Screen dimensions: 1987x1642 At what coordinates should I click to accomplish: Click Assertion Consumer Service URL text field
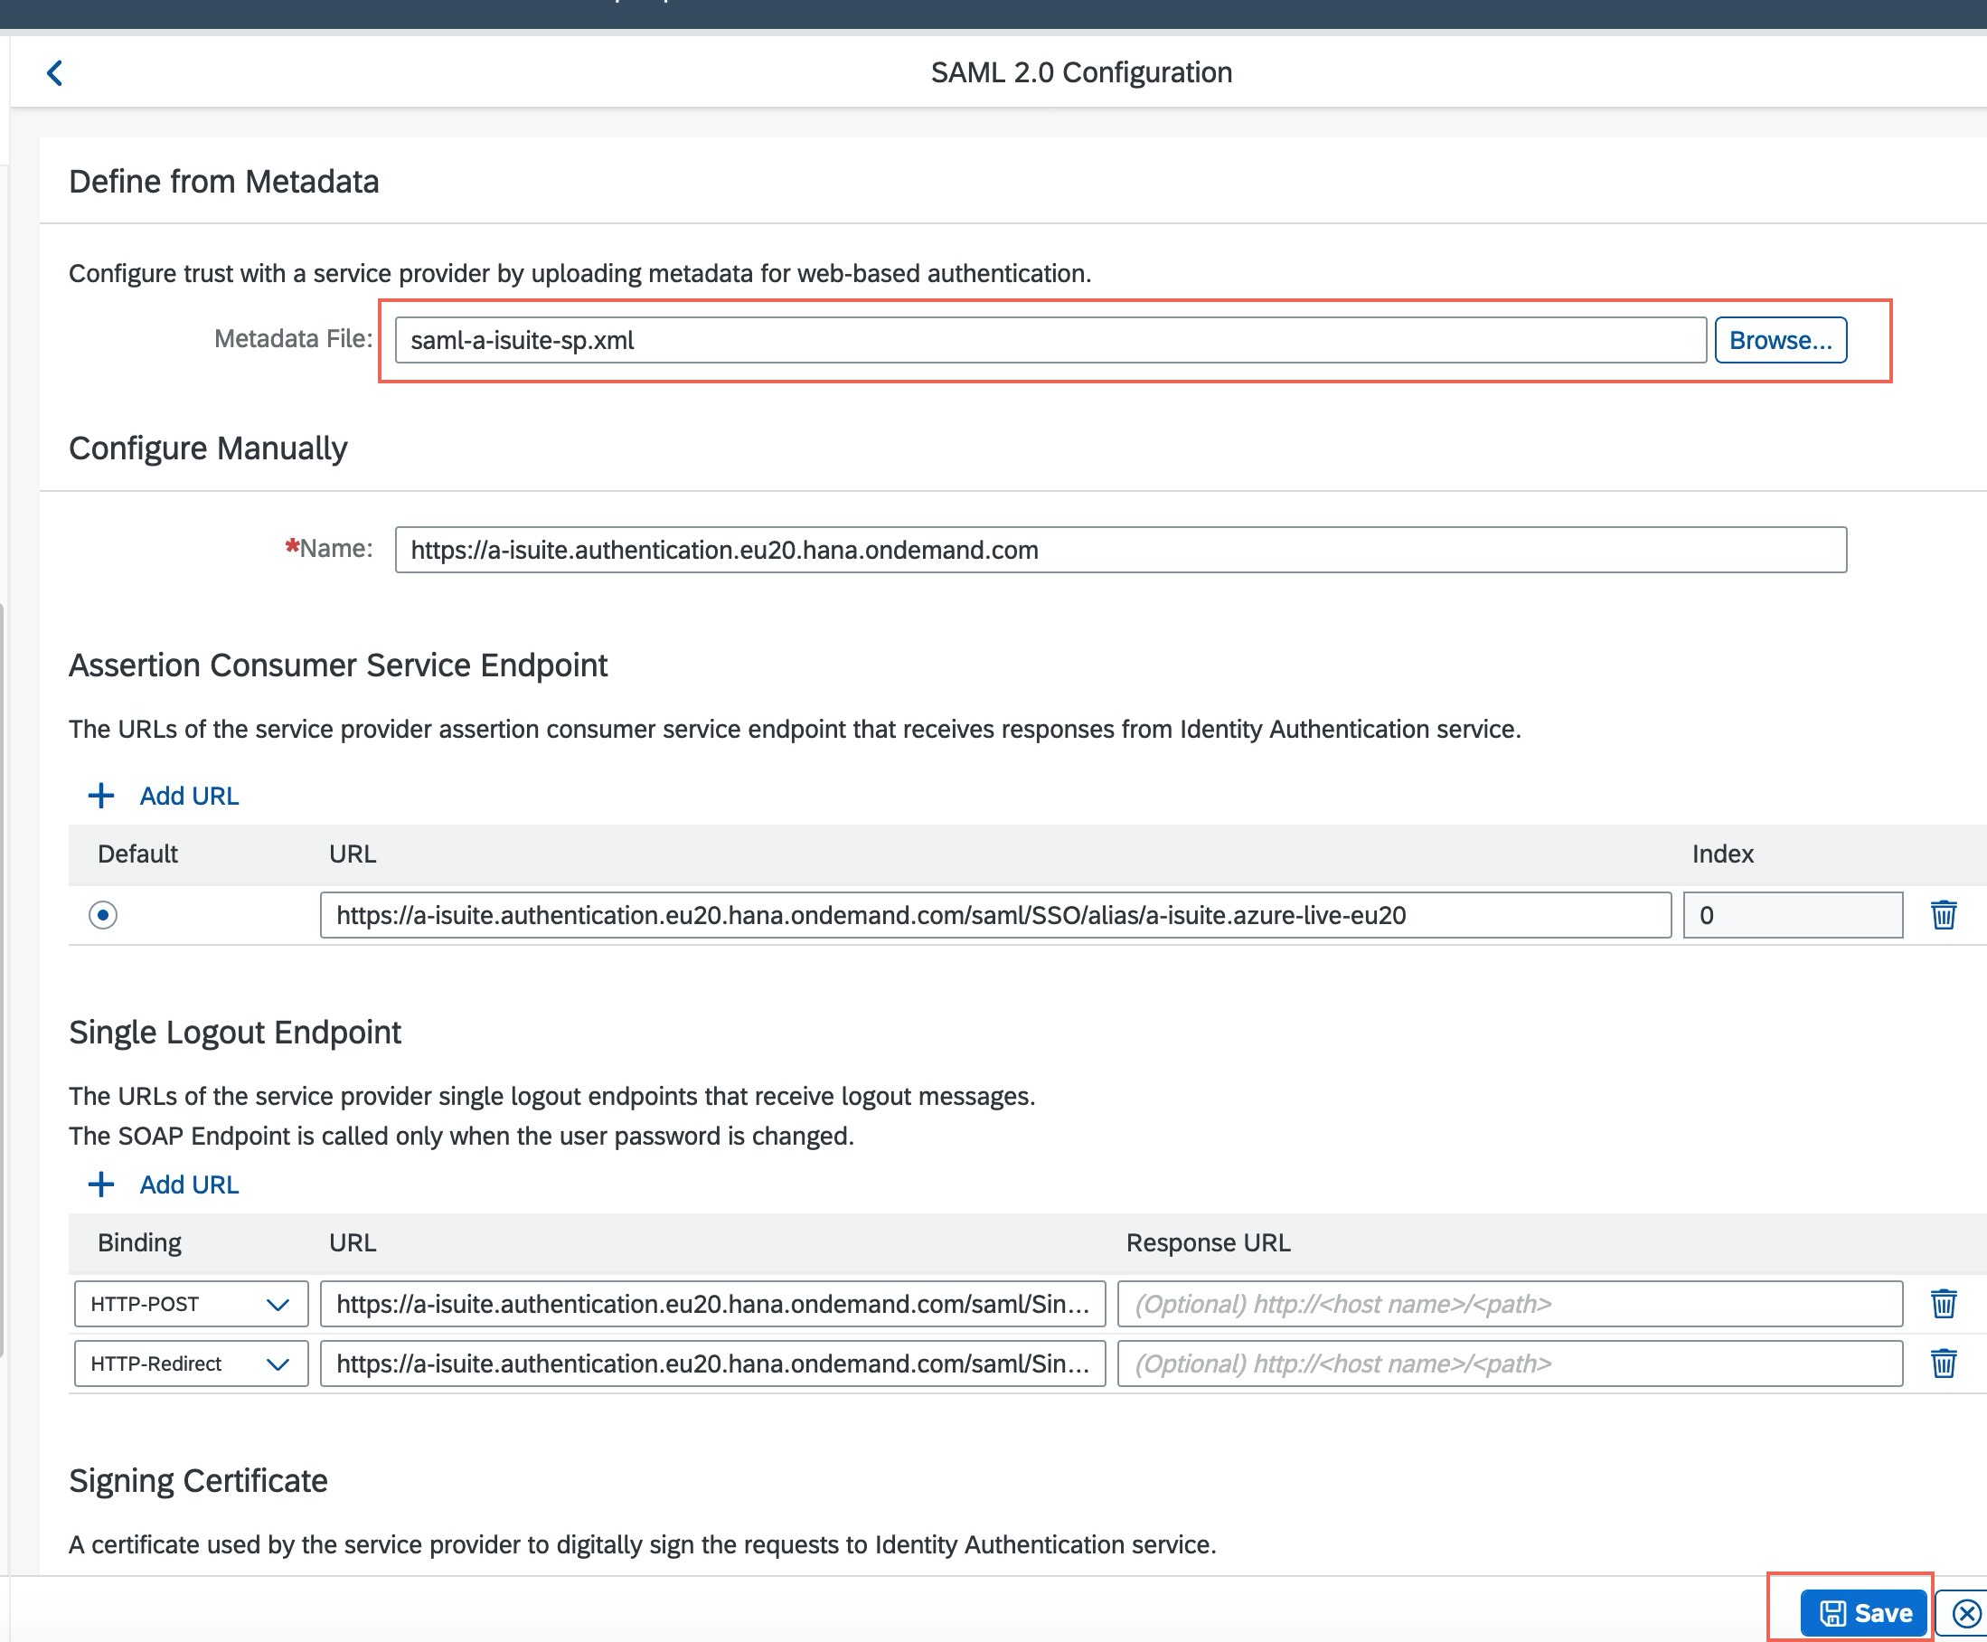tap(995, 915)
